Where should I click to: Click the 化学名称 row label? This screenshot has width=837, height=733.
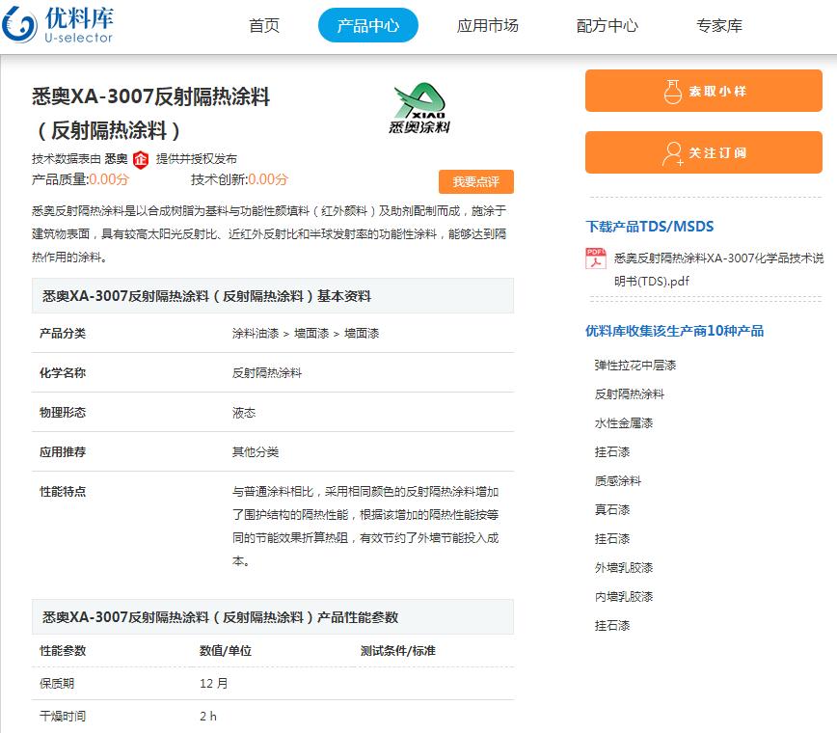click(63, 373)
